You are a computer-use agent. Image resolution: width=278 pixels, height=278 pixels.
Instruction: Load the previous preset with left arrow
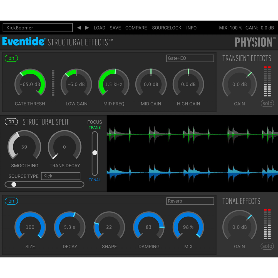79,28
